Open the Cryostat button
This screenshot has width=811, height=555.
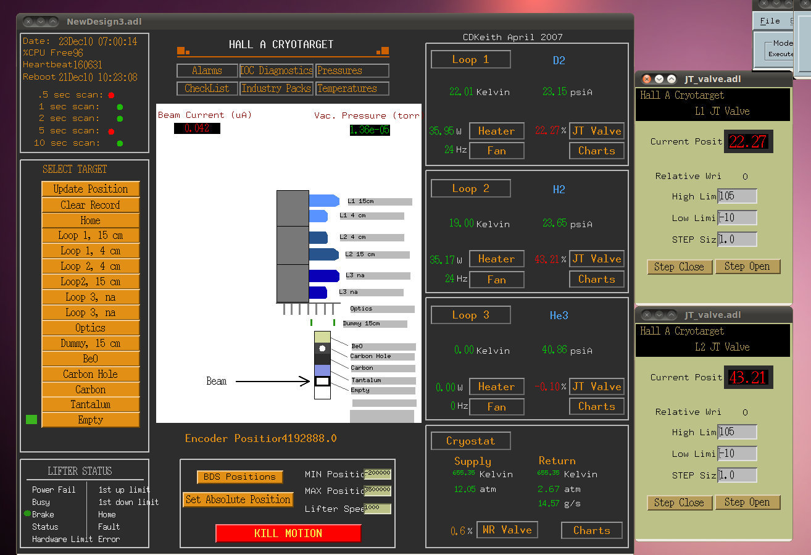tap(471, 441)
